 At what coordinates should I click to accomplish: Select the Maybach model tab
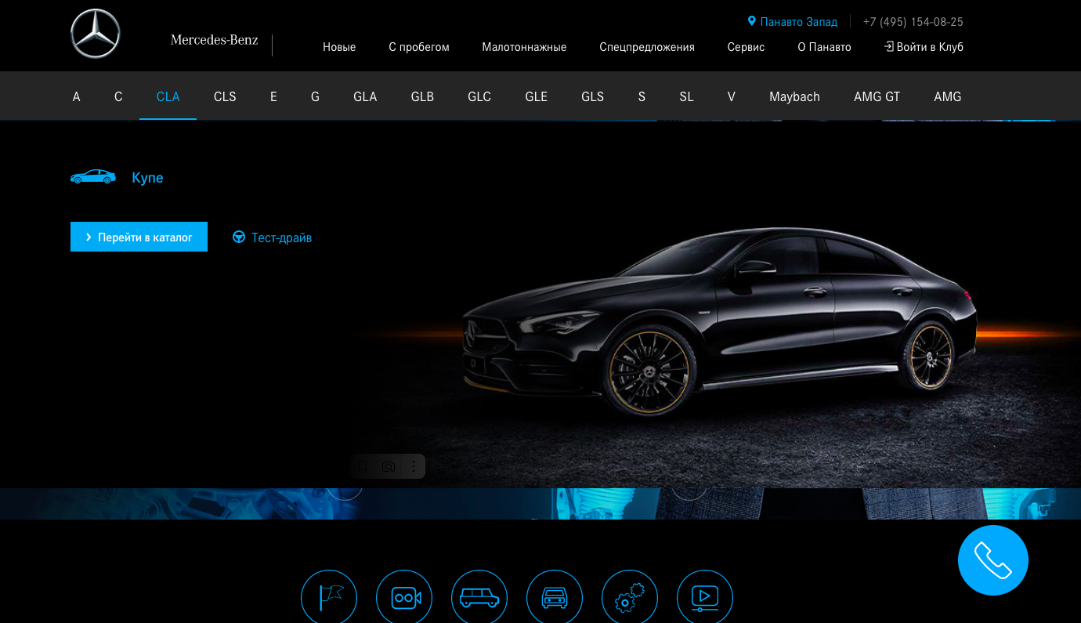[x=794, y=96]
